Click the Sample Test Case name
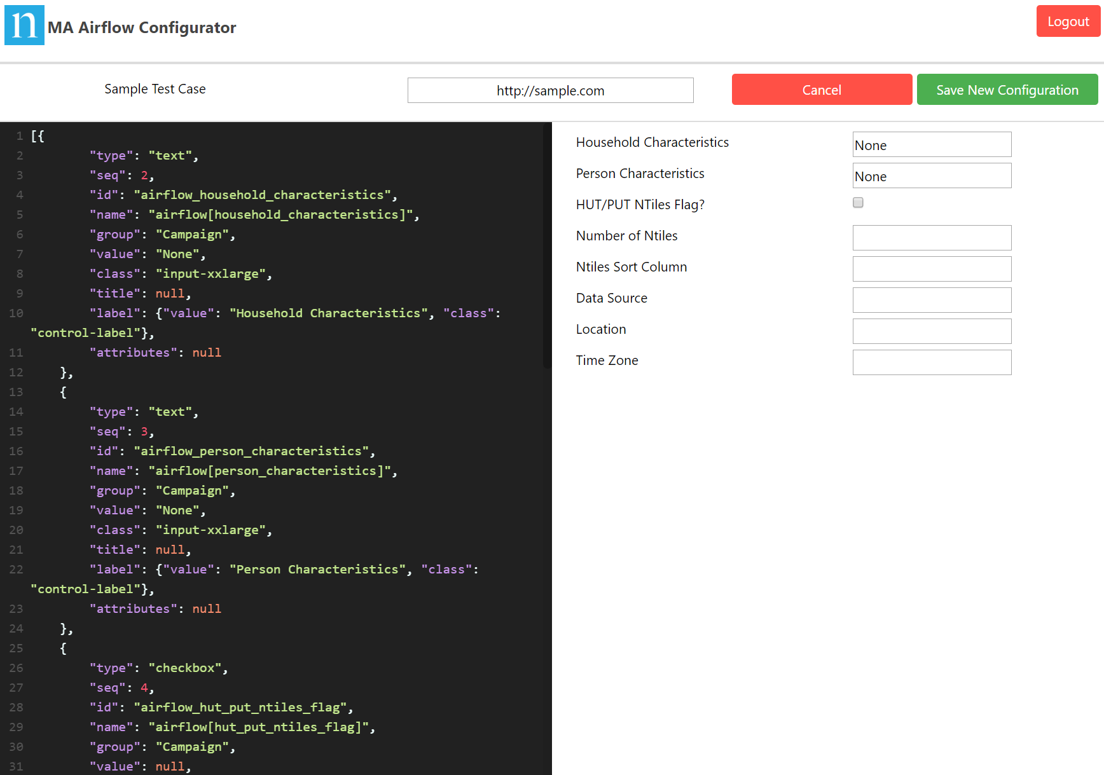Viewport: 1104px width, 775px height. click(x=155, y=89)
